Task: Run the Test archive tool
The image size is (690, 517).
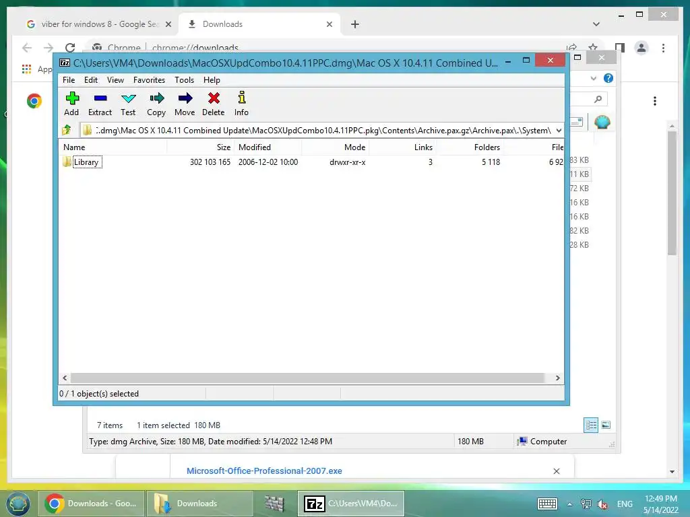Action: pos(128,104)
